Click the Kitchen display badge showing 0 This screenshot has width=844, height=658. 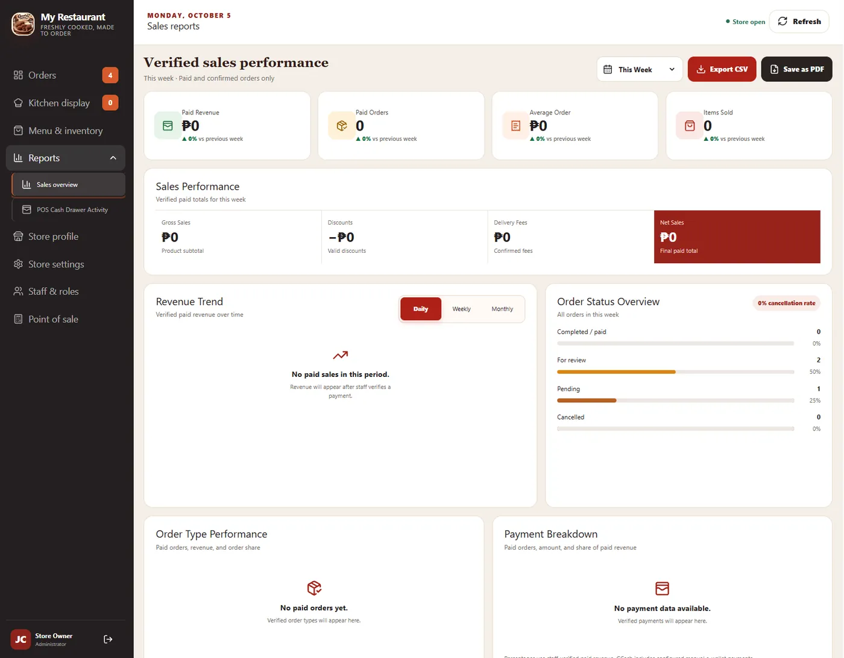tap(110, 103)
